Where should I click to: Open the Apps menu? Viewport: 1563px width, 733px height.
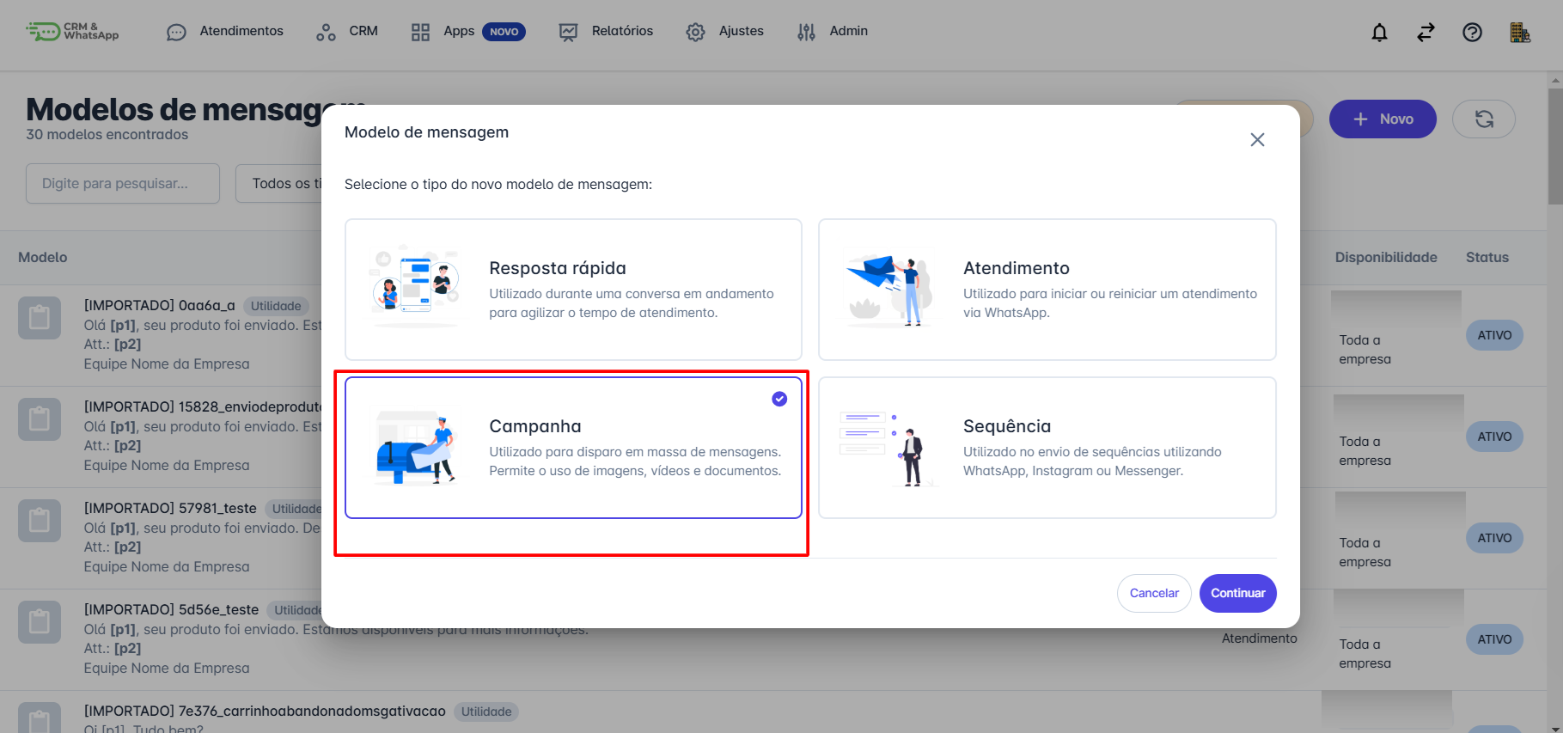pyautogui.click(x=458, y=32)
